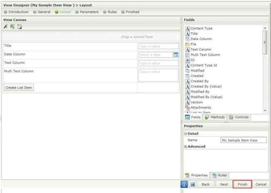Click the Fields list scroll down arrow
Screen dimensions: 271x193
coord(265,111)
